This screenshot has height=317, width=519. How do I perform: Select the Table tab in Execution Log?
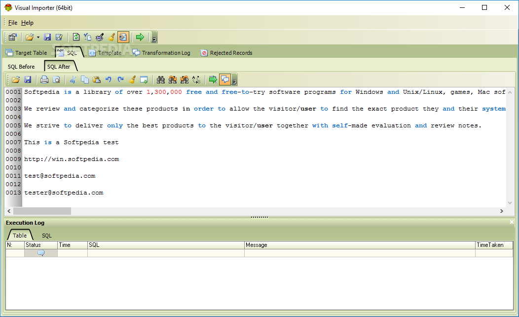pyautogui.click(x=20, y=235)
